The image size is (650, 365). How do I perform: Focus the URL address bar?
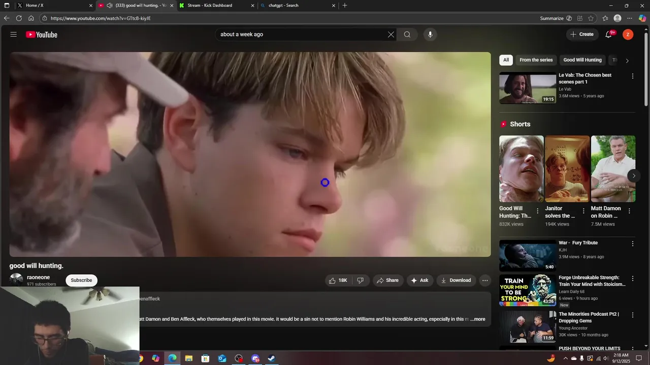[289, 18]
